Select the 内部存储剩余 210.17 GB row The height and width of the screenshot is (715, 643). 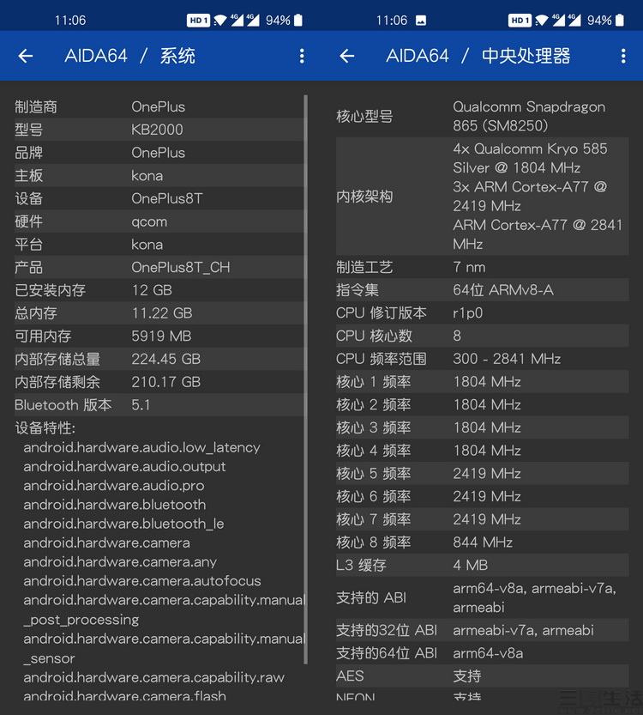pos(159,382)
